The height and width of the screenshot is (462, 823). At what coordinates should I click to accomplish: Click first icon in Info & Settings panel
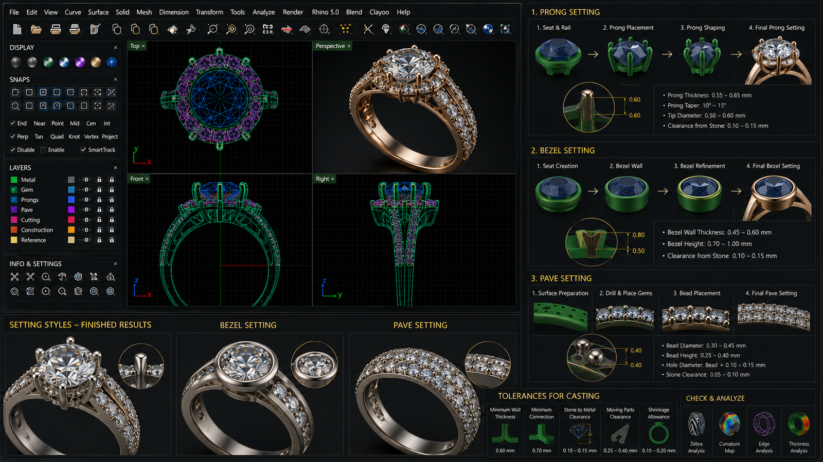[14, 277]
